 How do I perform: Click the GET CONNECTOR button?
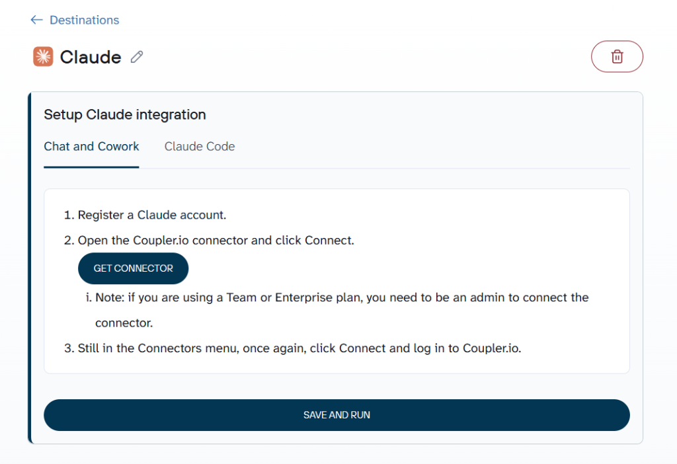point(133,268)
